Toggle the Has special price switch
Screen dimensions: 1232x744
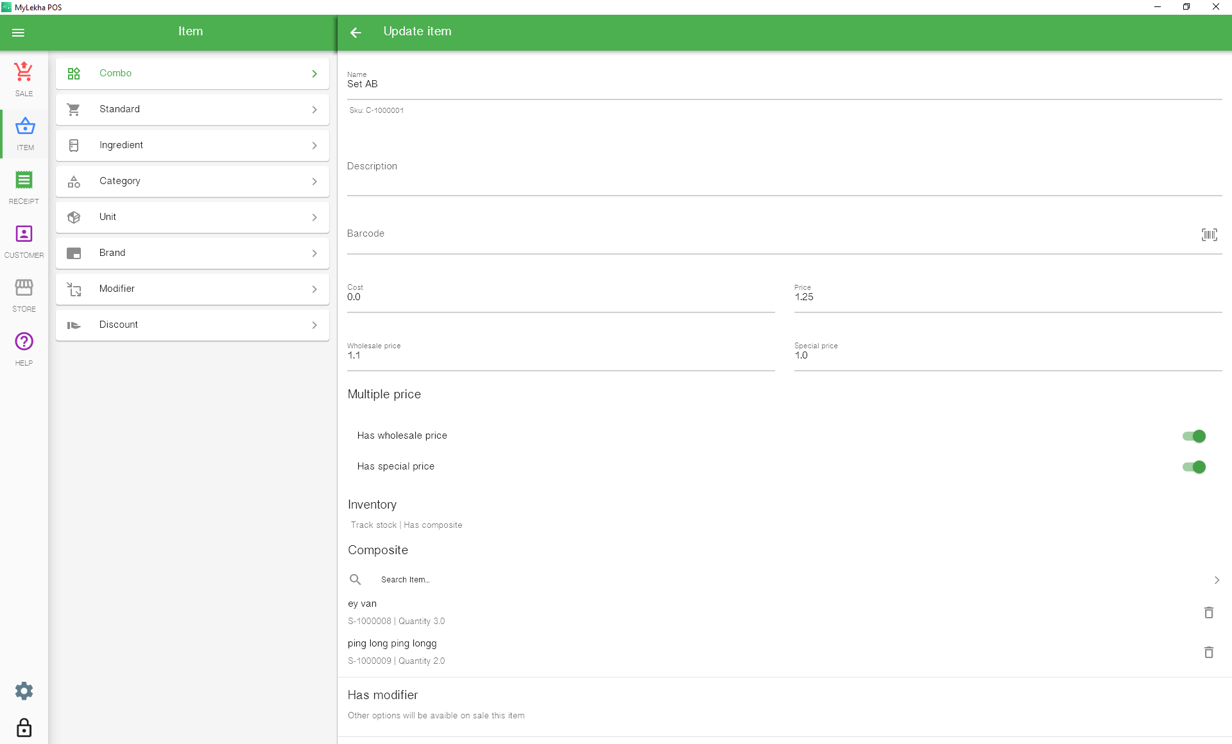(x=1194, y=467)
